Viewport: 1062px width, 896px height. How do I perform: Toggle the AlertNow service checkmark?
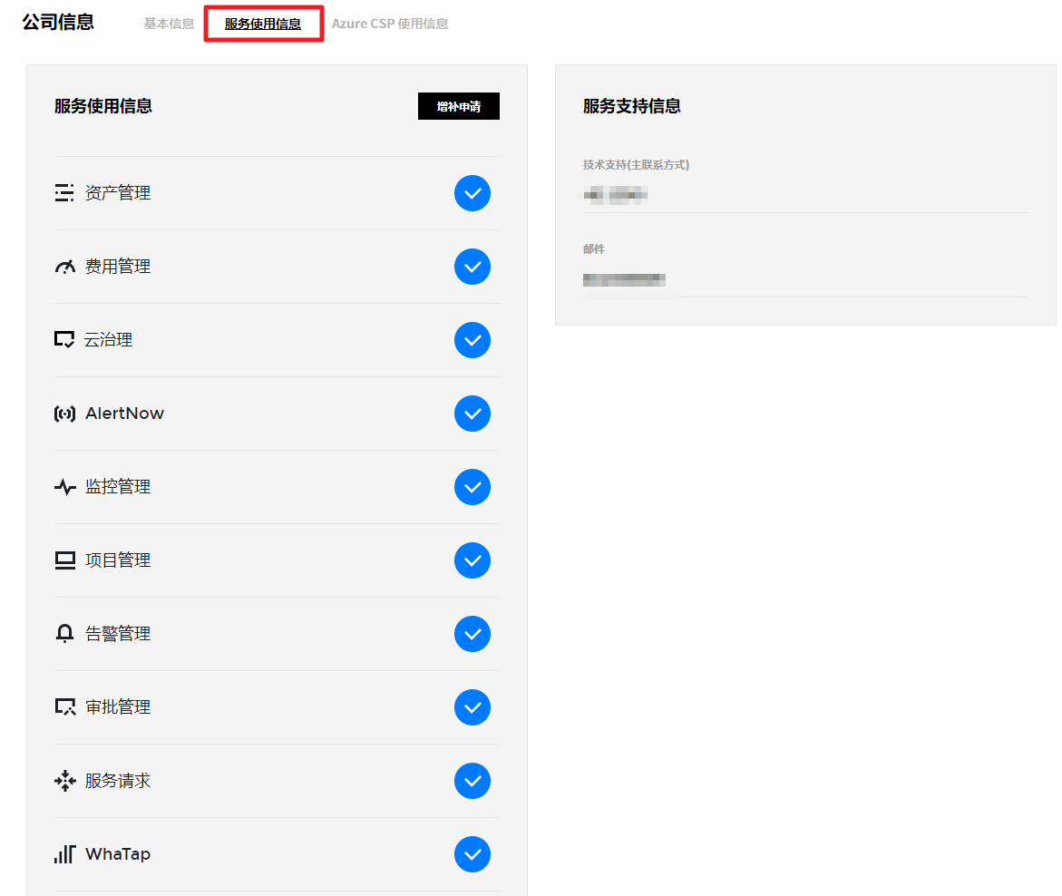[x=472, y=414]
